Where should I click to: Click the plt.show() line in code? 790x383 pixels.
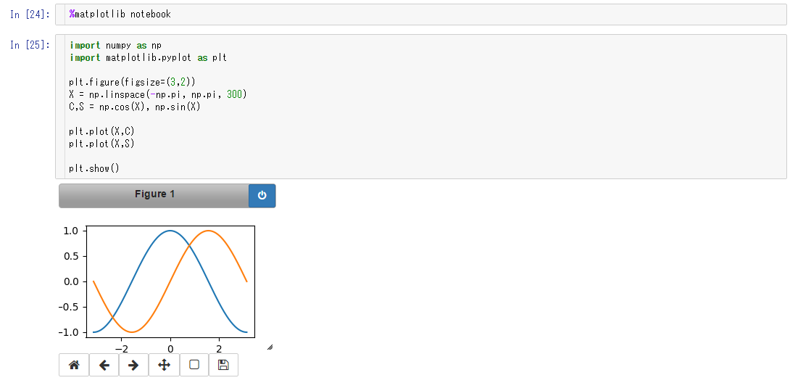click(x=94, y=168)
